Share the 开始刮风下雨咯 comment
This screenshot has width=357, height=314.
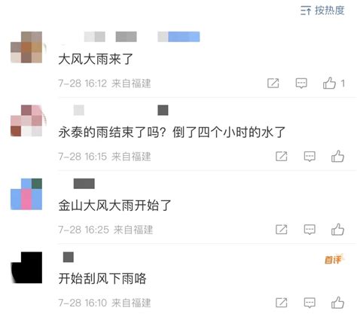coord(282,303)
